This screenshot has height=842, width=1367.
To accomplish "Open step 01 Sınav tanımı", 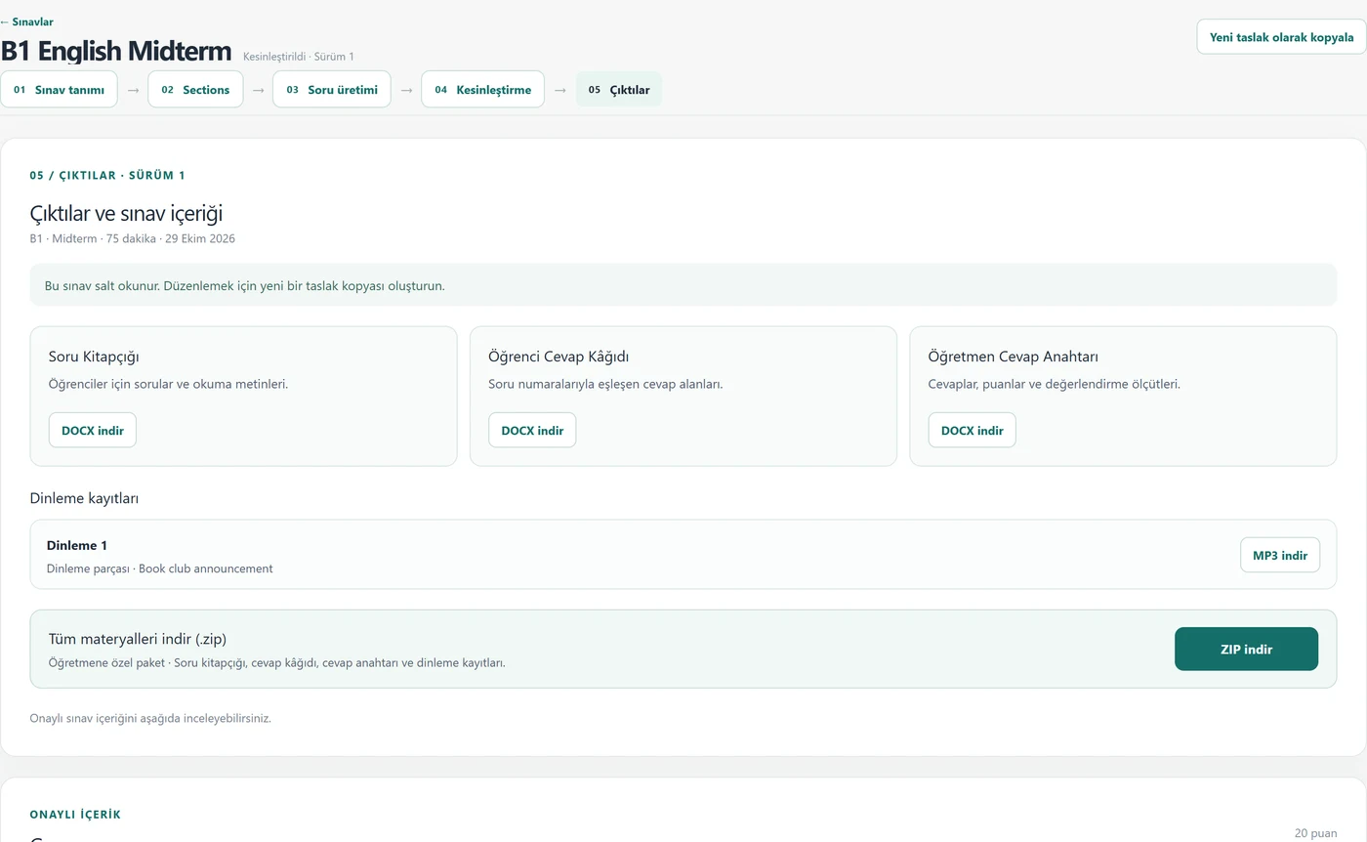I will coord(59,89).
